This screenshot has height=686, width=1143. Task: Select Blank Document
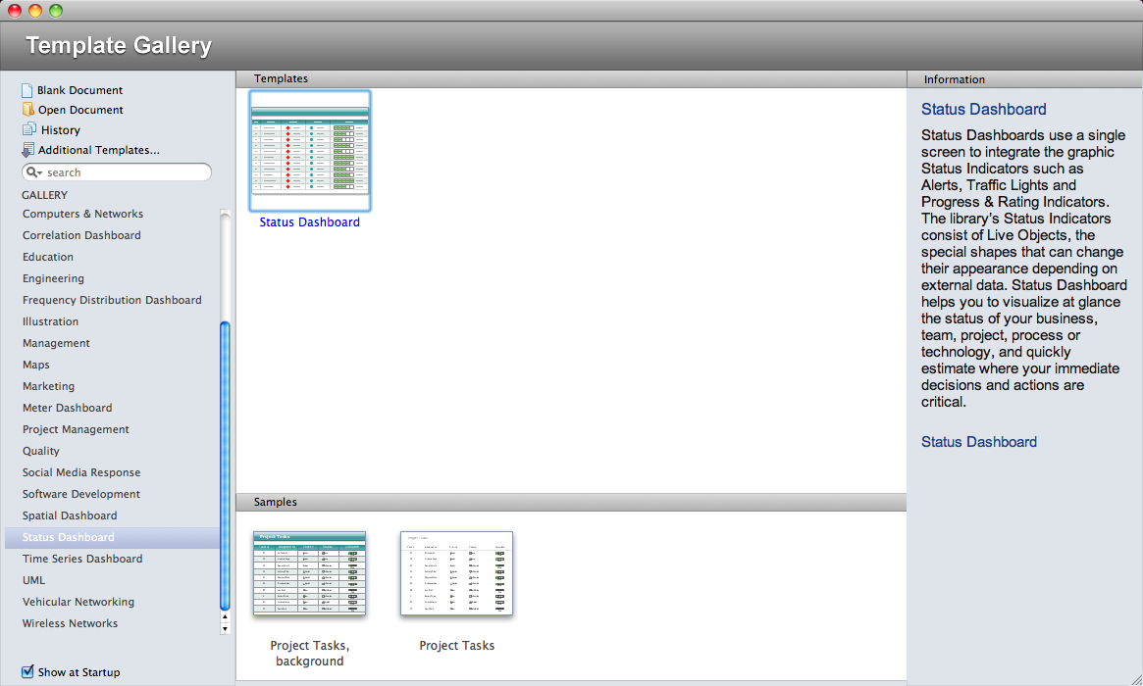coord(80,90)
